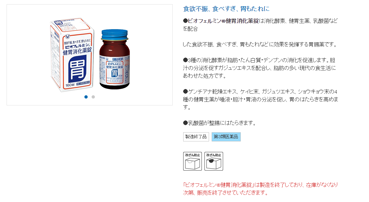
Task: Click the 乳酸菌が整腸にはたらきます line
Action: coord(219,123)
